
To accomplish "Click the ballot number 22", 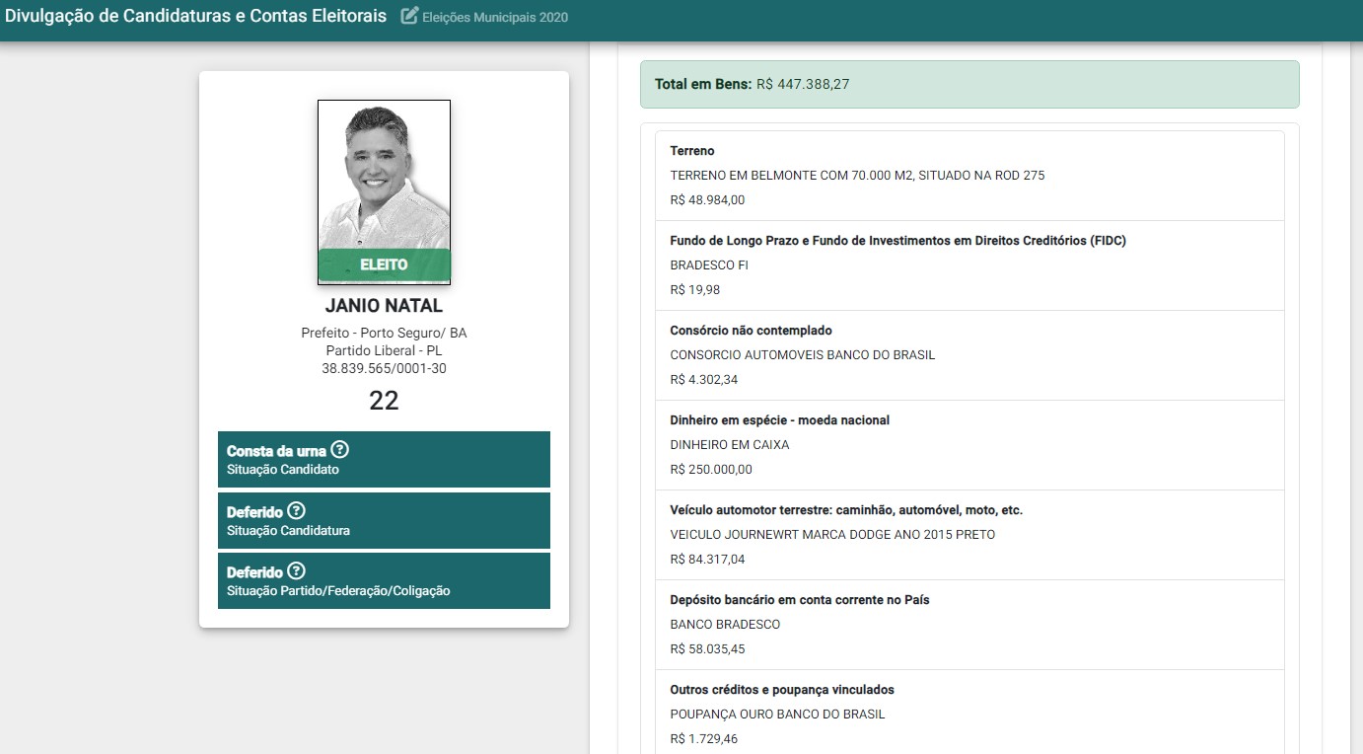I will click(384, 401).
